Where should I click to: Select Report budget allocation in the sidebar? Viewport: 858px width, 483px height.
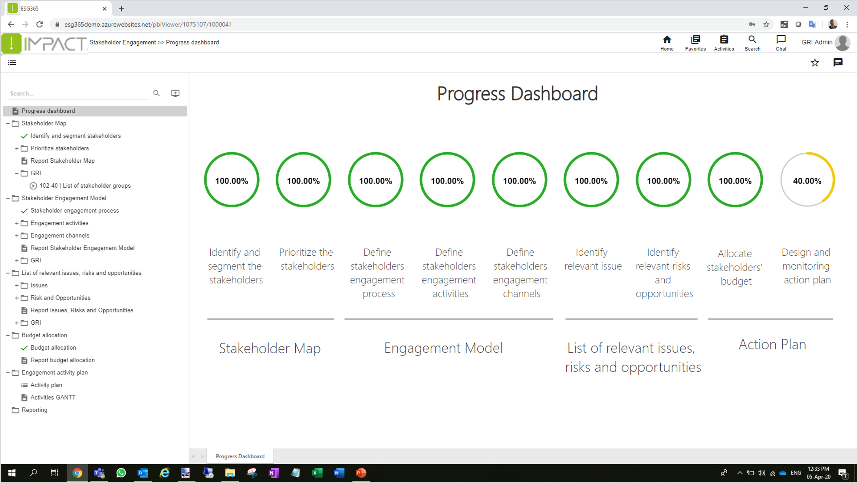pos(62,360)
